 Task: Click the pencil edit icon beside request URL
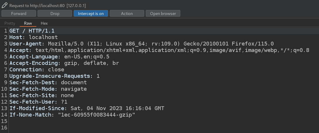click(5, 5)
